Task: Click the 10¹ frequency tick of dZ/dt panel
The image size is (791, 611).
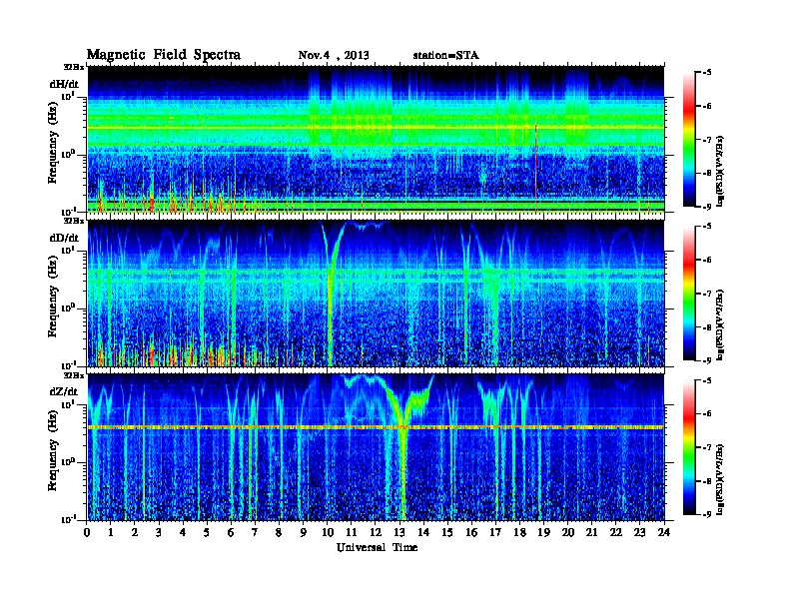Action: tap(69, 404)
